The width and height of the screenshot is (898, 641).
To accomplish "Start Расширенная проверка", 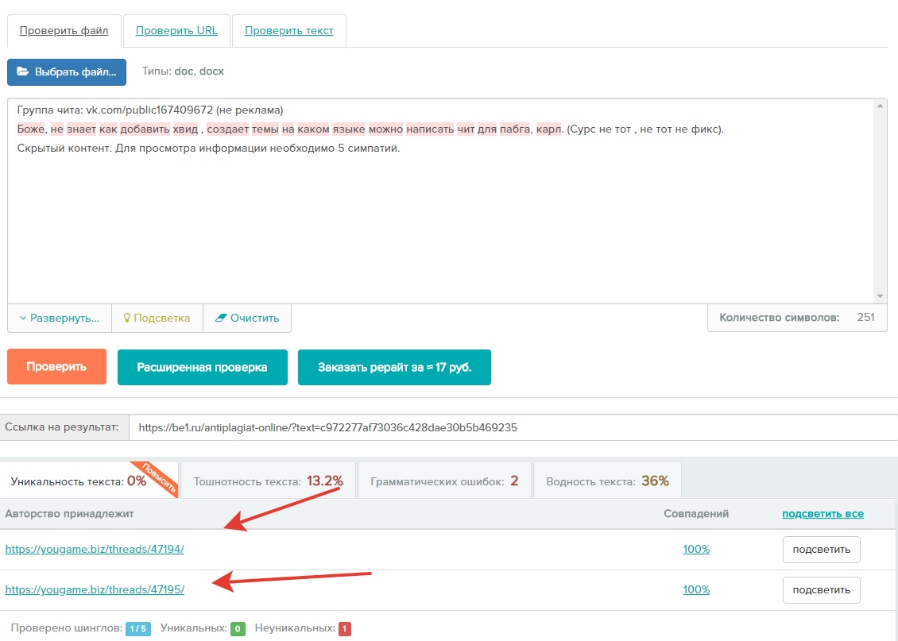I will click(202, 368).
